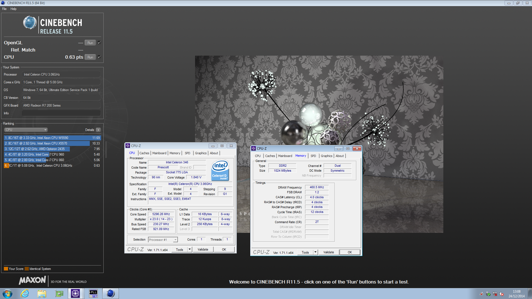Toggle the CPU test checkbox
The image size is (532, 299).
(99, 57)
